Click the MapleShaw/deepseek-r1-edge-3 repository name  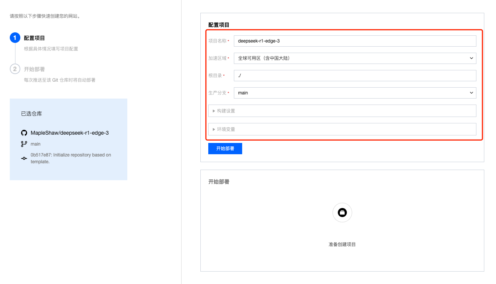(x=70, y=133)
